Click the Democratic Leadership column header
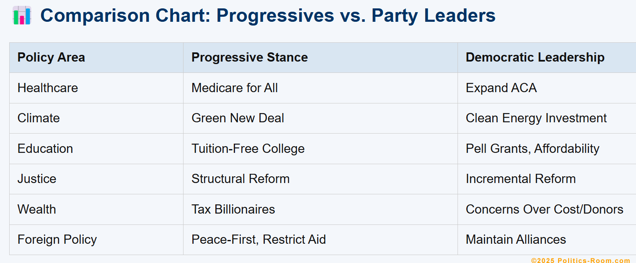Viewport: 636px width, 263px height. click(547, 58)
